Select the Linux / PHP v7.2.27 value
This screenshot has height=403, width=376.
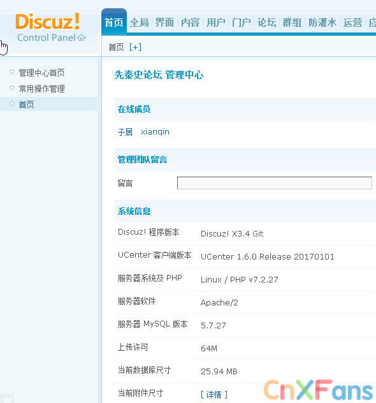(240, 279)
